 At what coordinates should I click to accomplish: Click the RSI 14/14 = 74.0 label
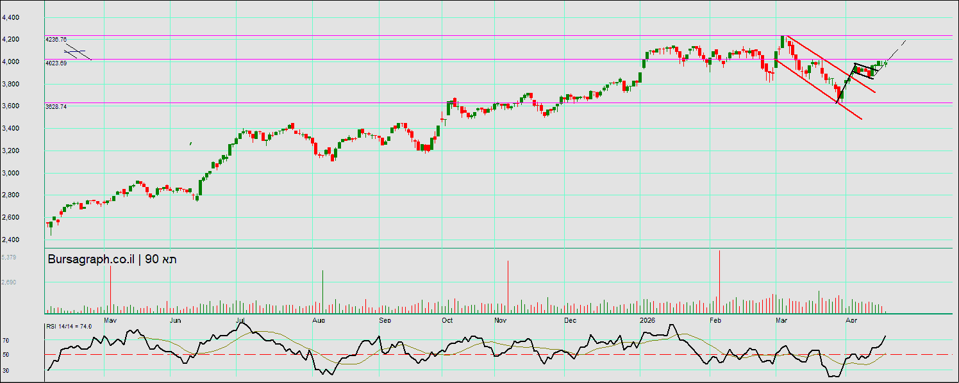69,327
